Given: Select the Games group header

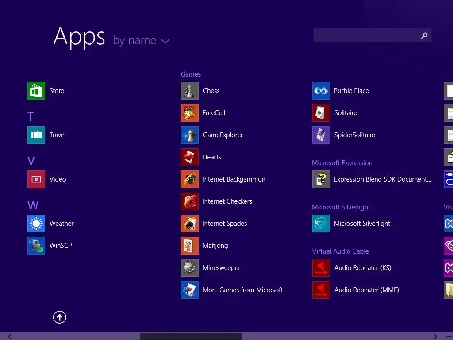Looking at the screenshot, I should 191,74.
